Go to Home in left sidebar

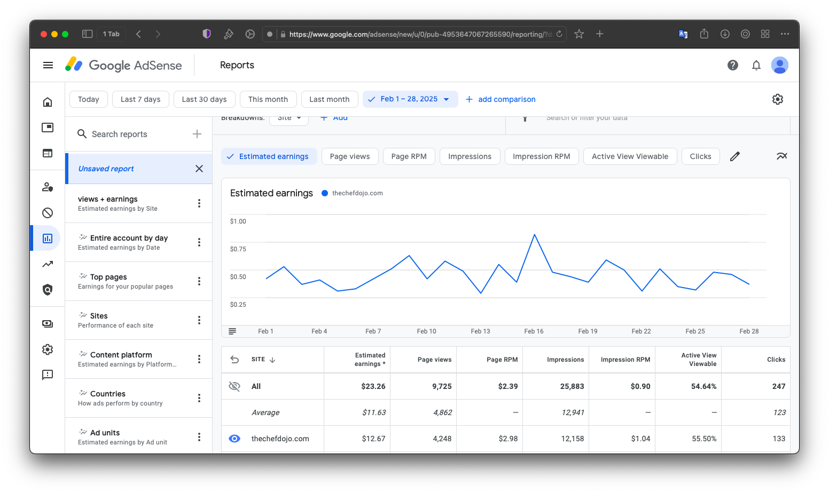[48, 102]
